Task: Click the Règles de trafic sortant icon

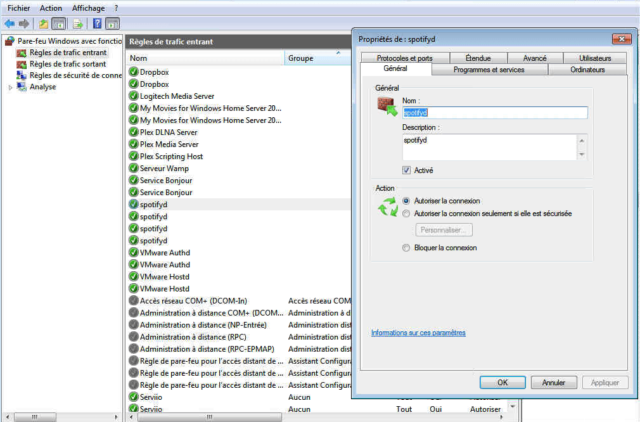Action: (x=21, y=64)
